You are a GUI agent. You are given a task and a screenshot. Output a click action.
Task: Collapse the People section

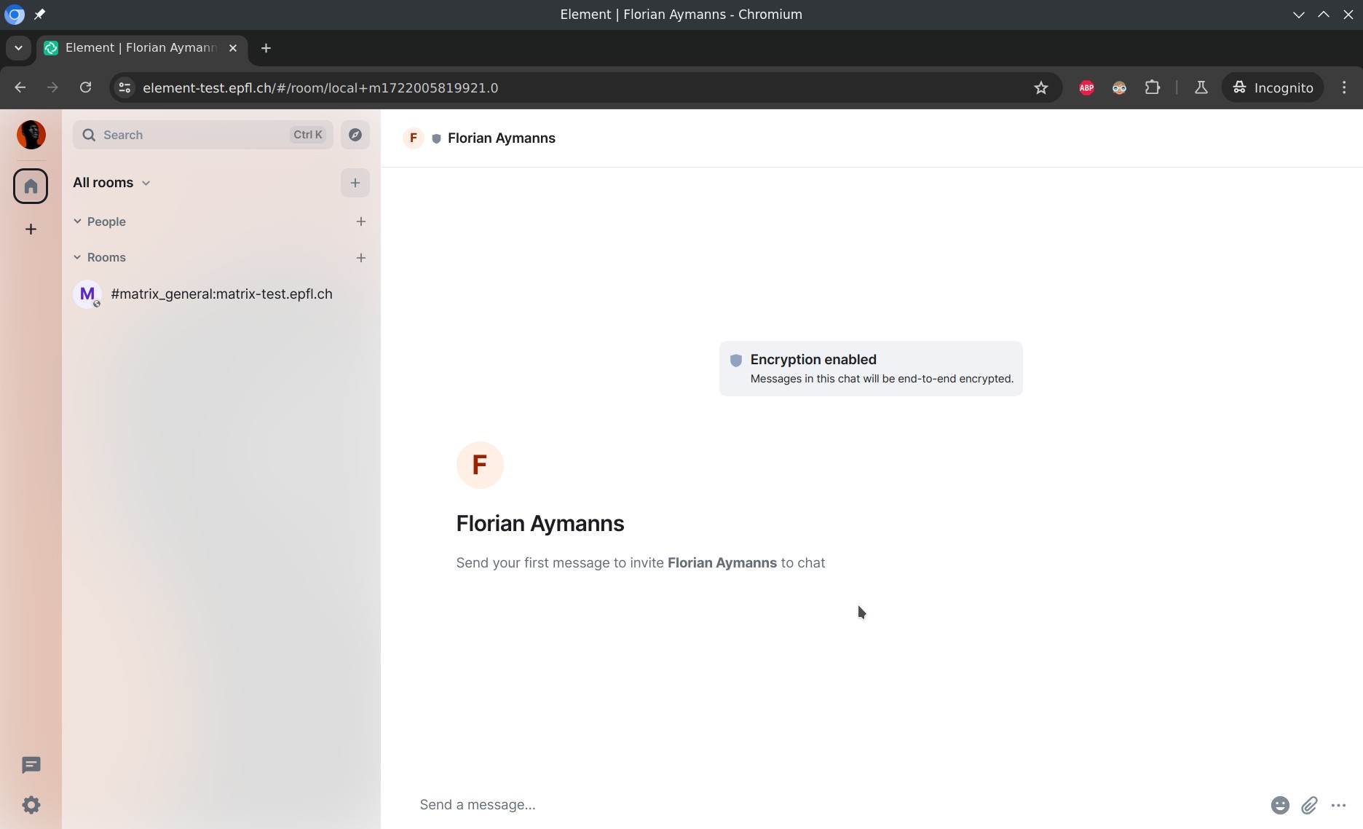[x=78, y=221]
